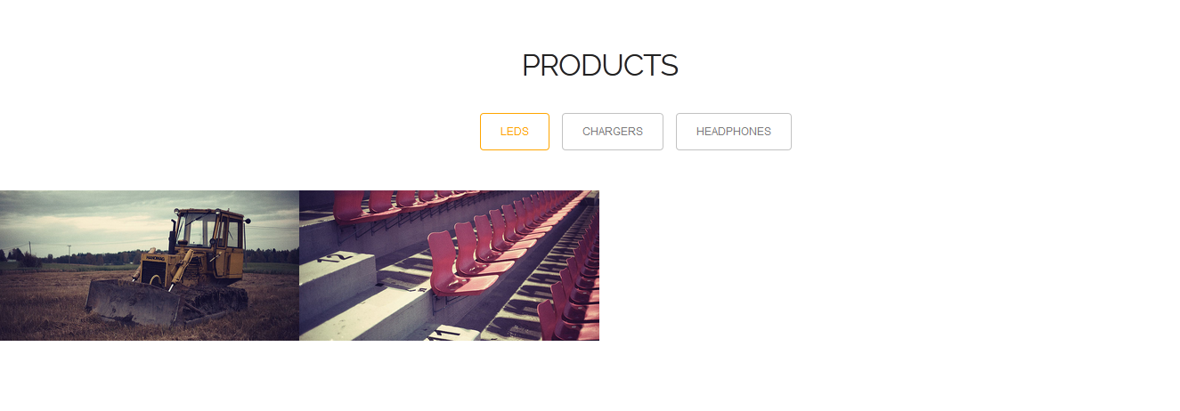Click the brand label on bulldozer's side
The height and width of the screenshot is (411, 1180).
tap(157, 257)
